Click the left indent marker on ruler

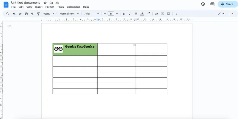pos(99,20)
